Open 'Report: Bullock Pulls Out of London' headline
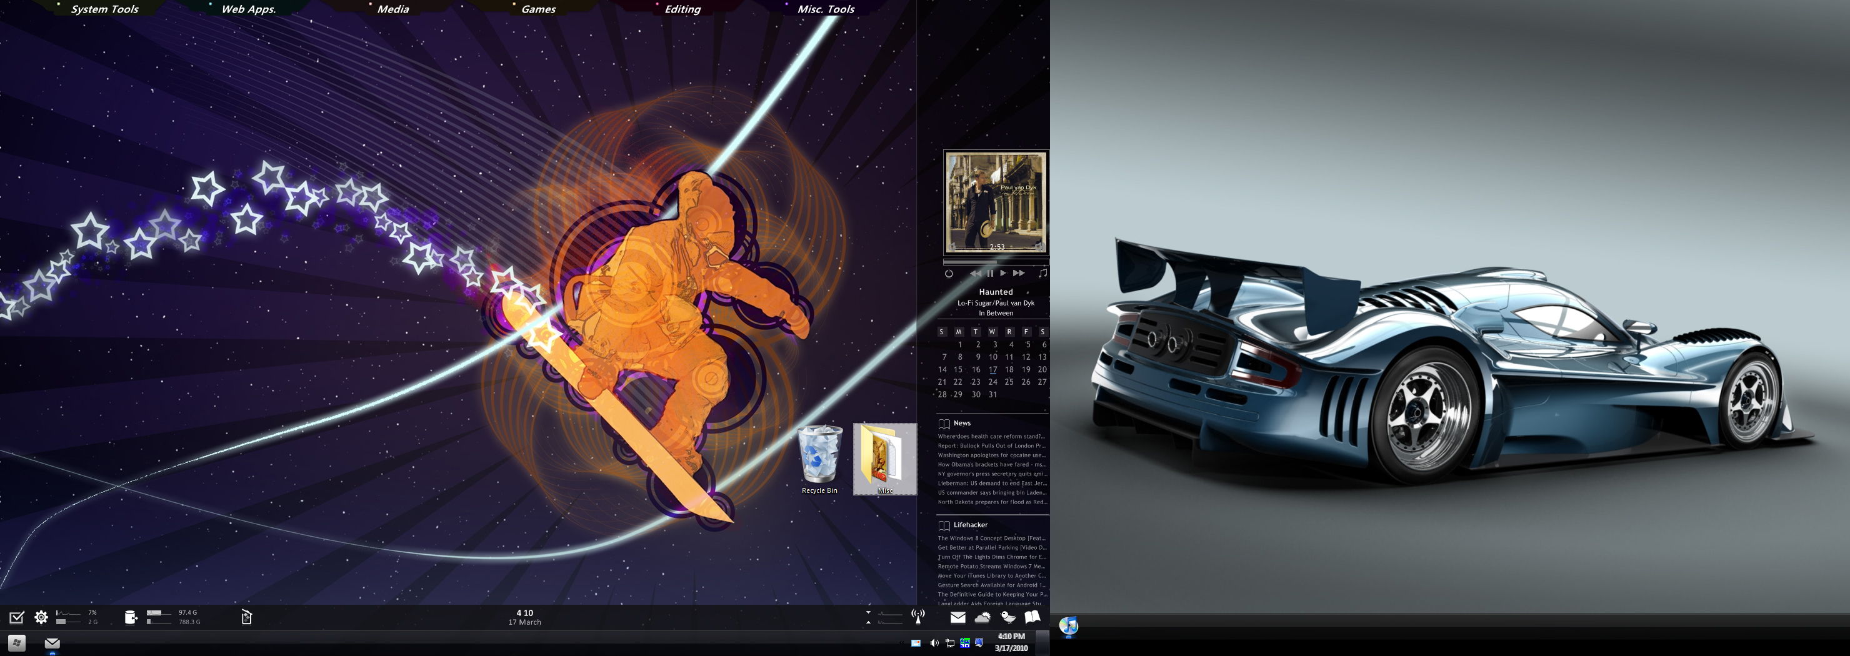 tap(991, 445)
